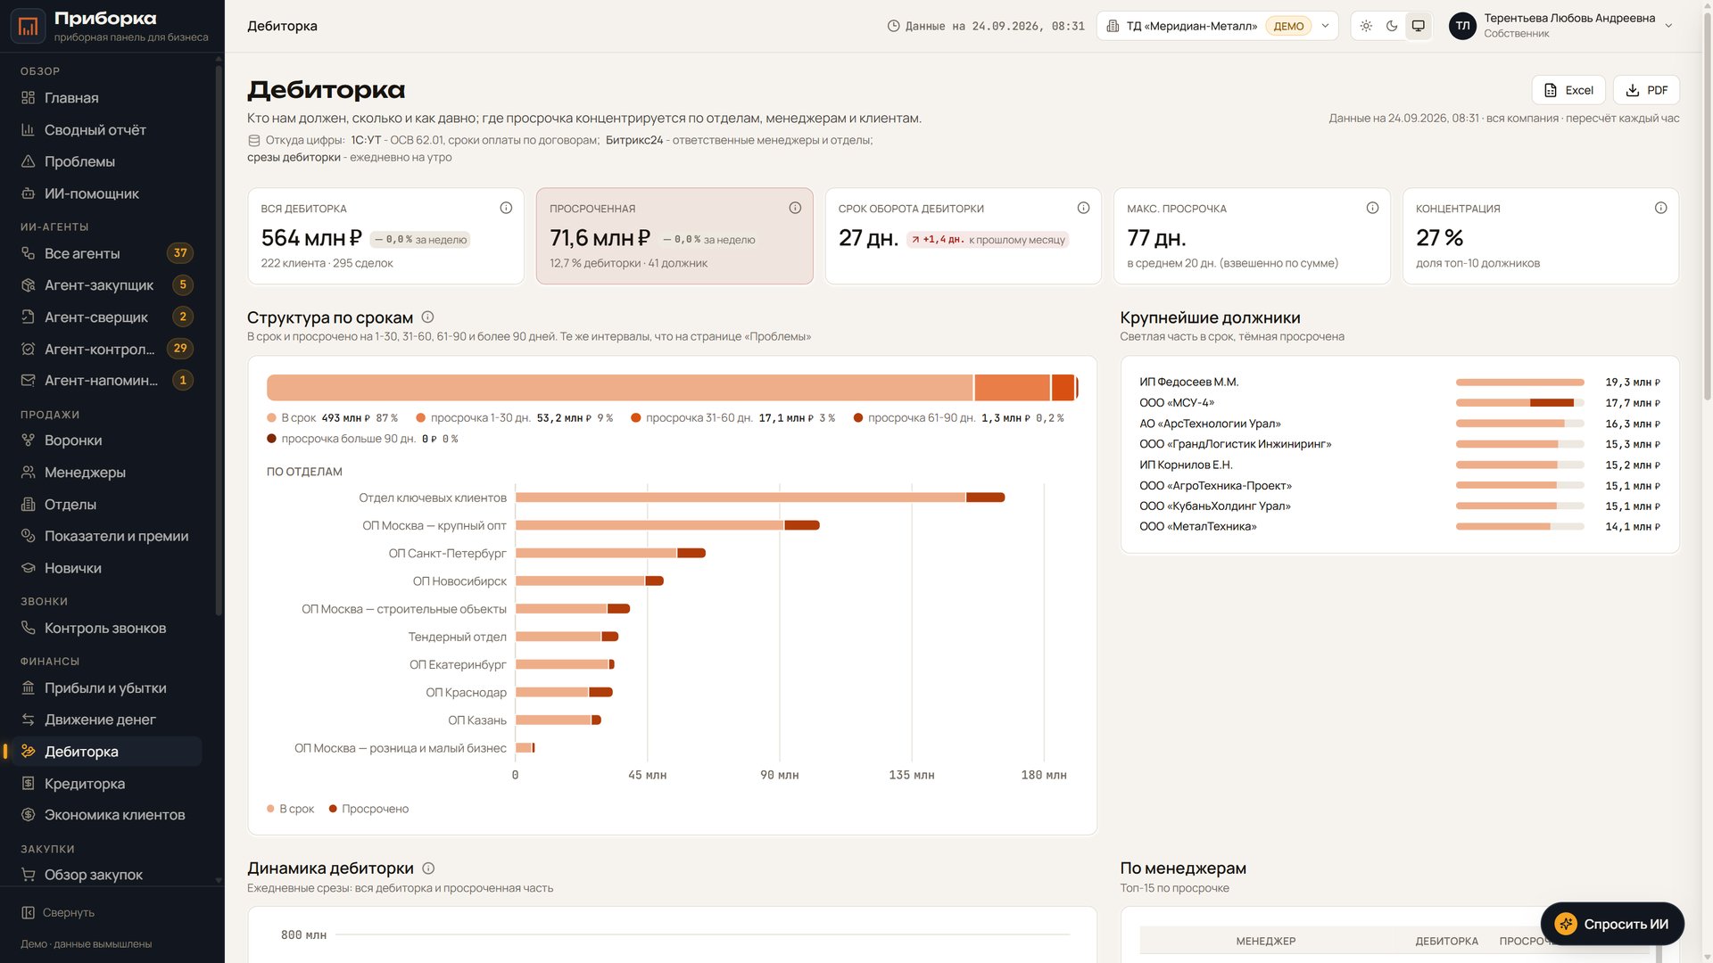The height and width of the screenshot is (963, 1713).
Task: Open Главная in the sidebar
Action: click(106, 98)
